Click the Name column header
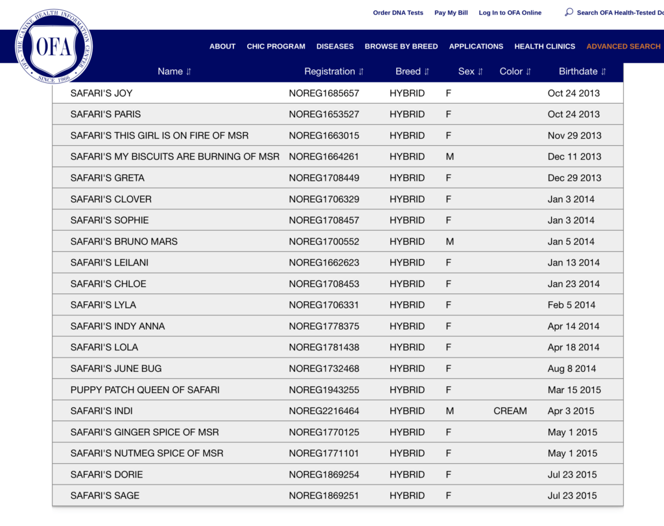 pos(170,71)
